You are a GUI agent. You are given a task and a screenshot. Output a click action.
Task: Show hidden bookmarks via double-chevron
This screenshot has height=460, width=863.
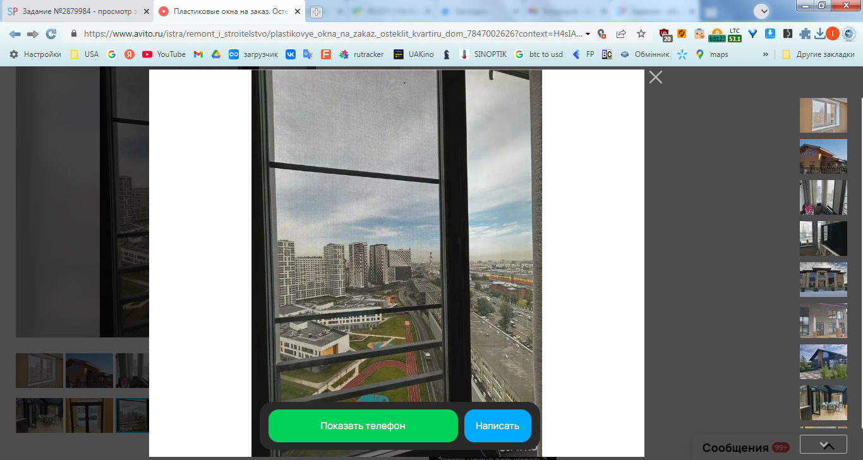766,54
